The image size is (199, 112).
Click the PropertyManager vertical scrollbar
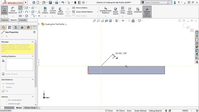(36, 64)
